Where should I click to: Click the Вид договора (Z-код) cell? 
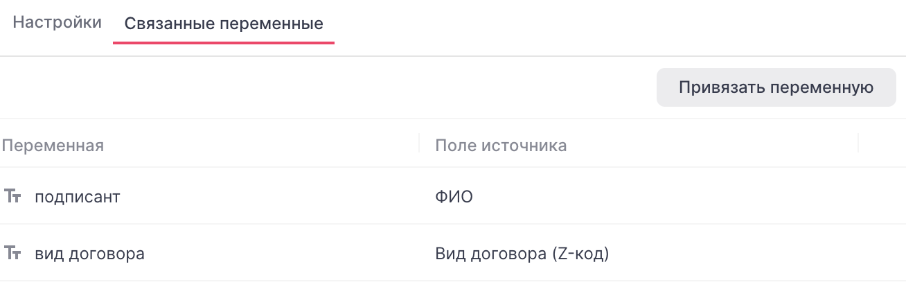pos(522,254)
